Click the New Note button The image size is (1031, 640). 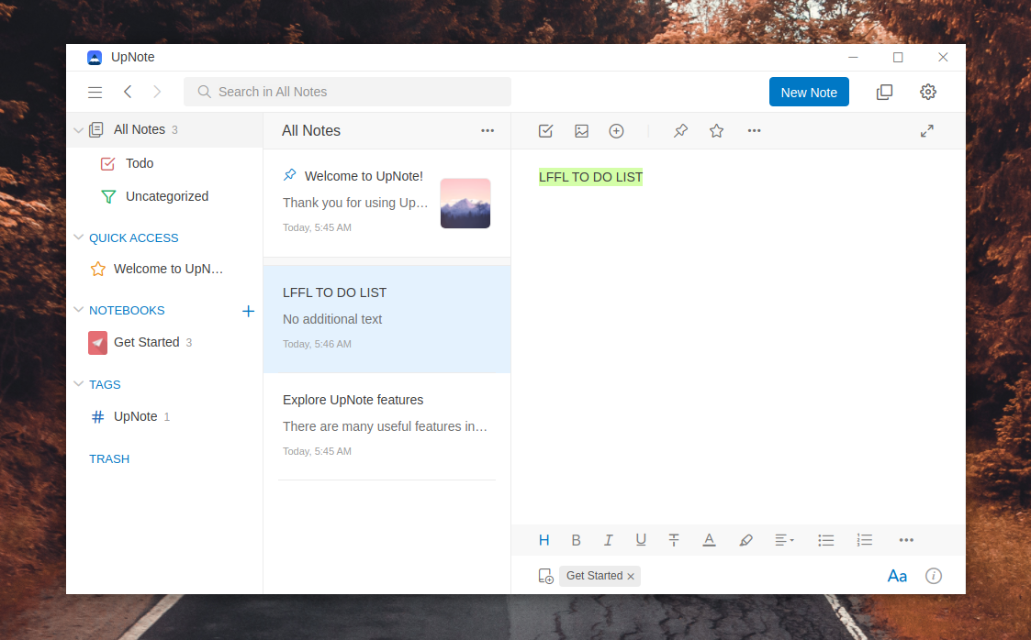[808, 92]
